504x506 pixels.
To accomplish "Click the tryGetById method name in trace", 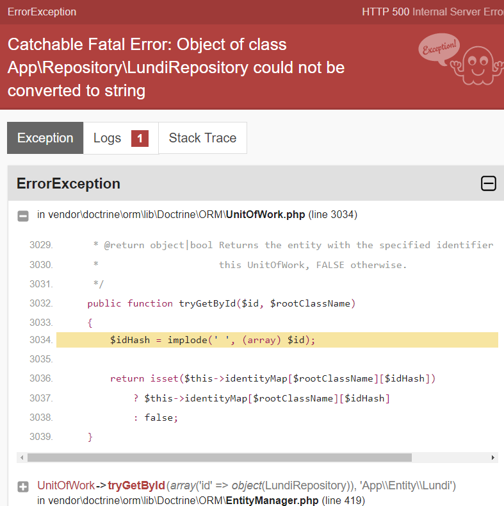I will 136,485.
